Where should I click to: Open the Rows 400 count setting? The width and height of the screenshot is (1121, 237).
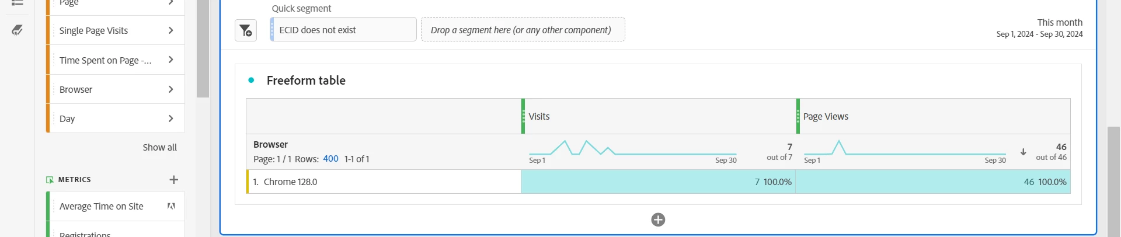tap(330, 159)
